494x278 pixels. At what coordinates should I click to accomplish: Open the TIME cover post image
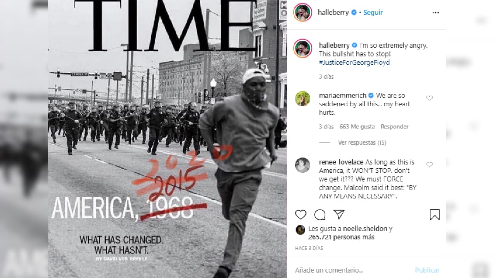point(167,139)
